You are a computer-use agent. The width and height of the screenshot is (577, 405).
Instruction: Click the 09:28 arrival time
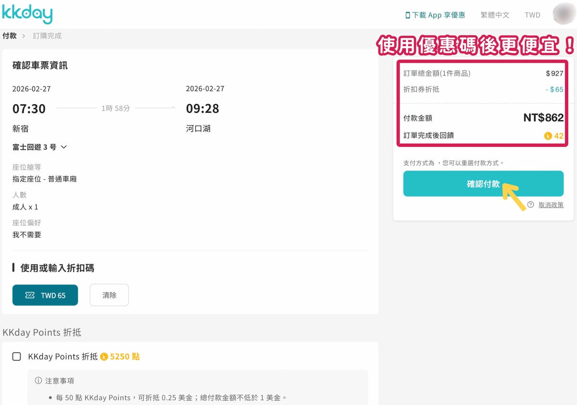coord(202,109)
